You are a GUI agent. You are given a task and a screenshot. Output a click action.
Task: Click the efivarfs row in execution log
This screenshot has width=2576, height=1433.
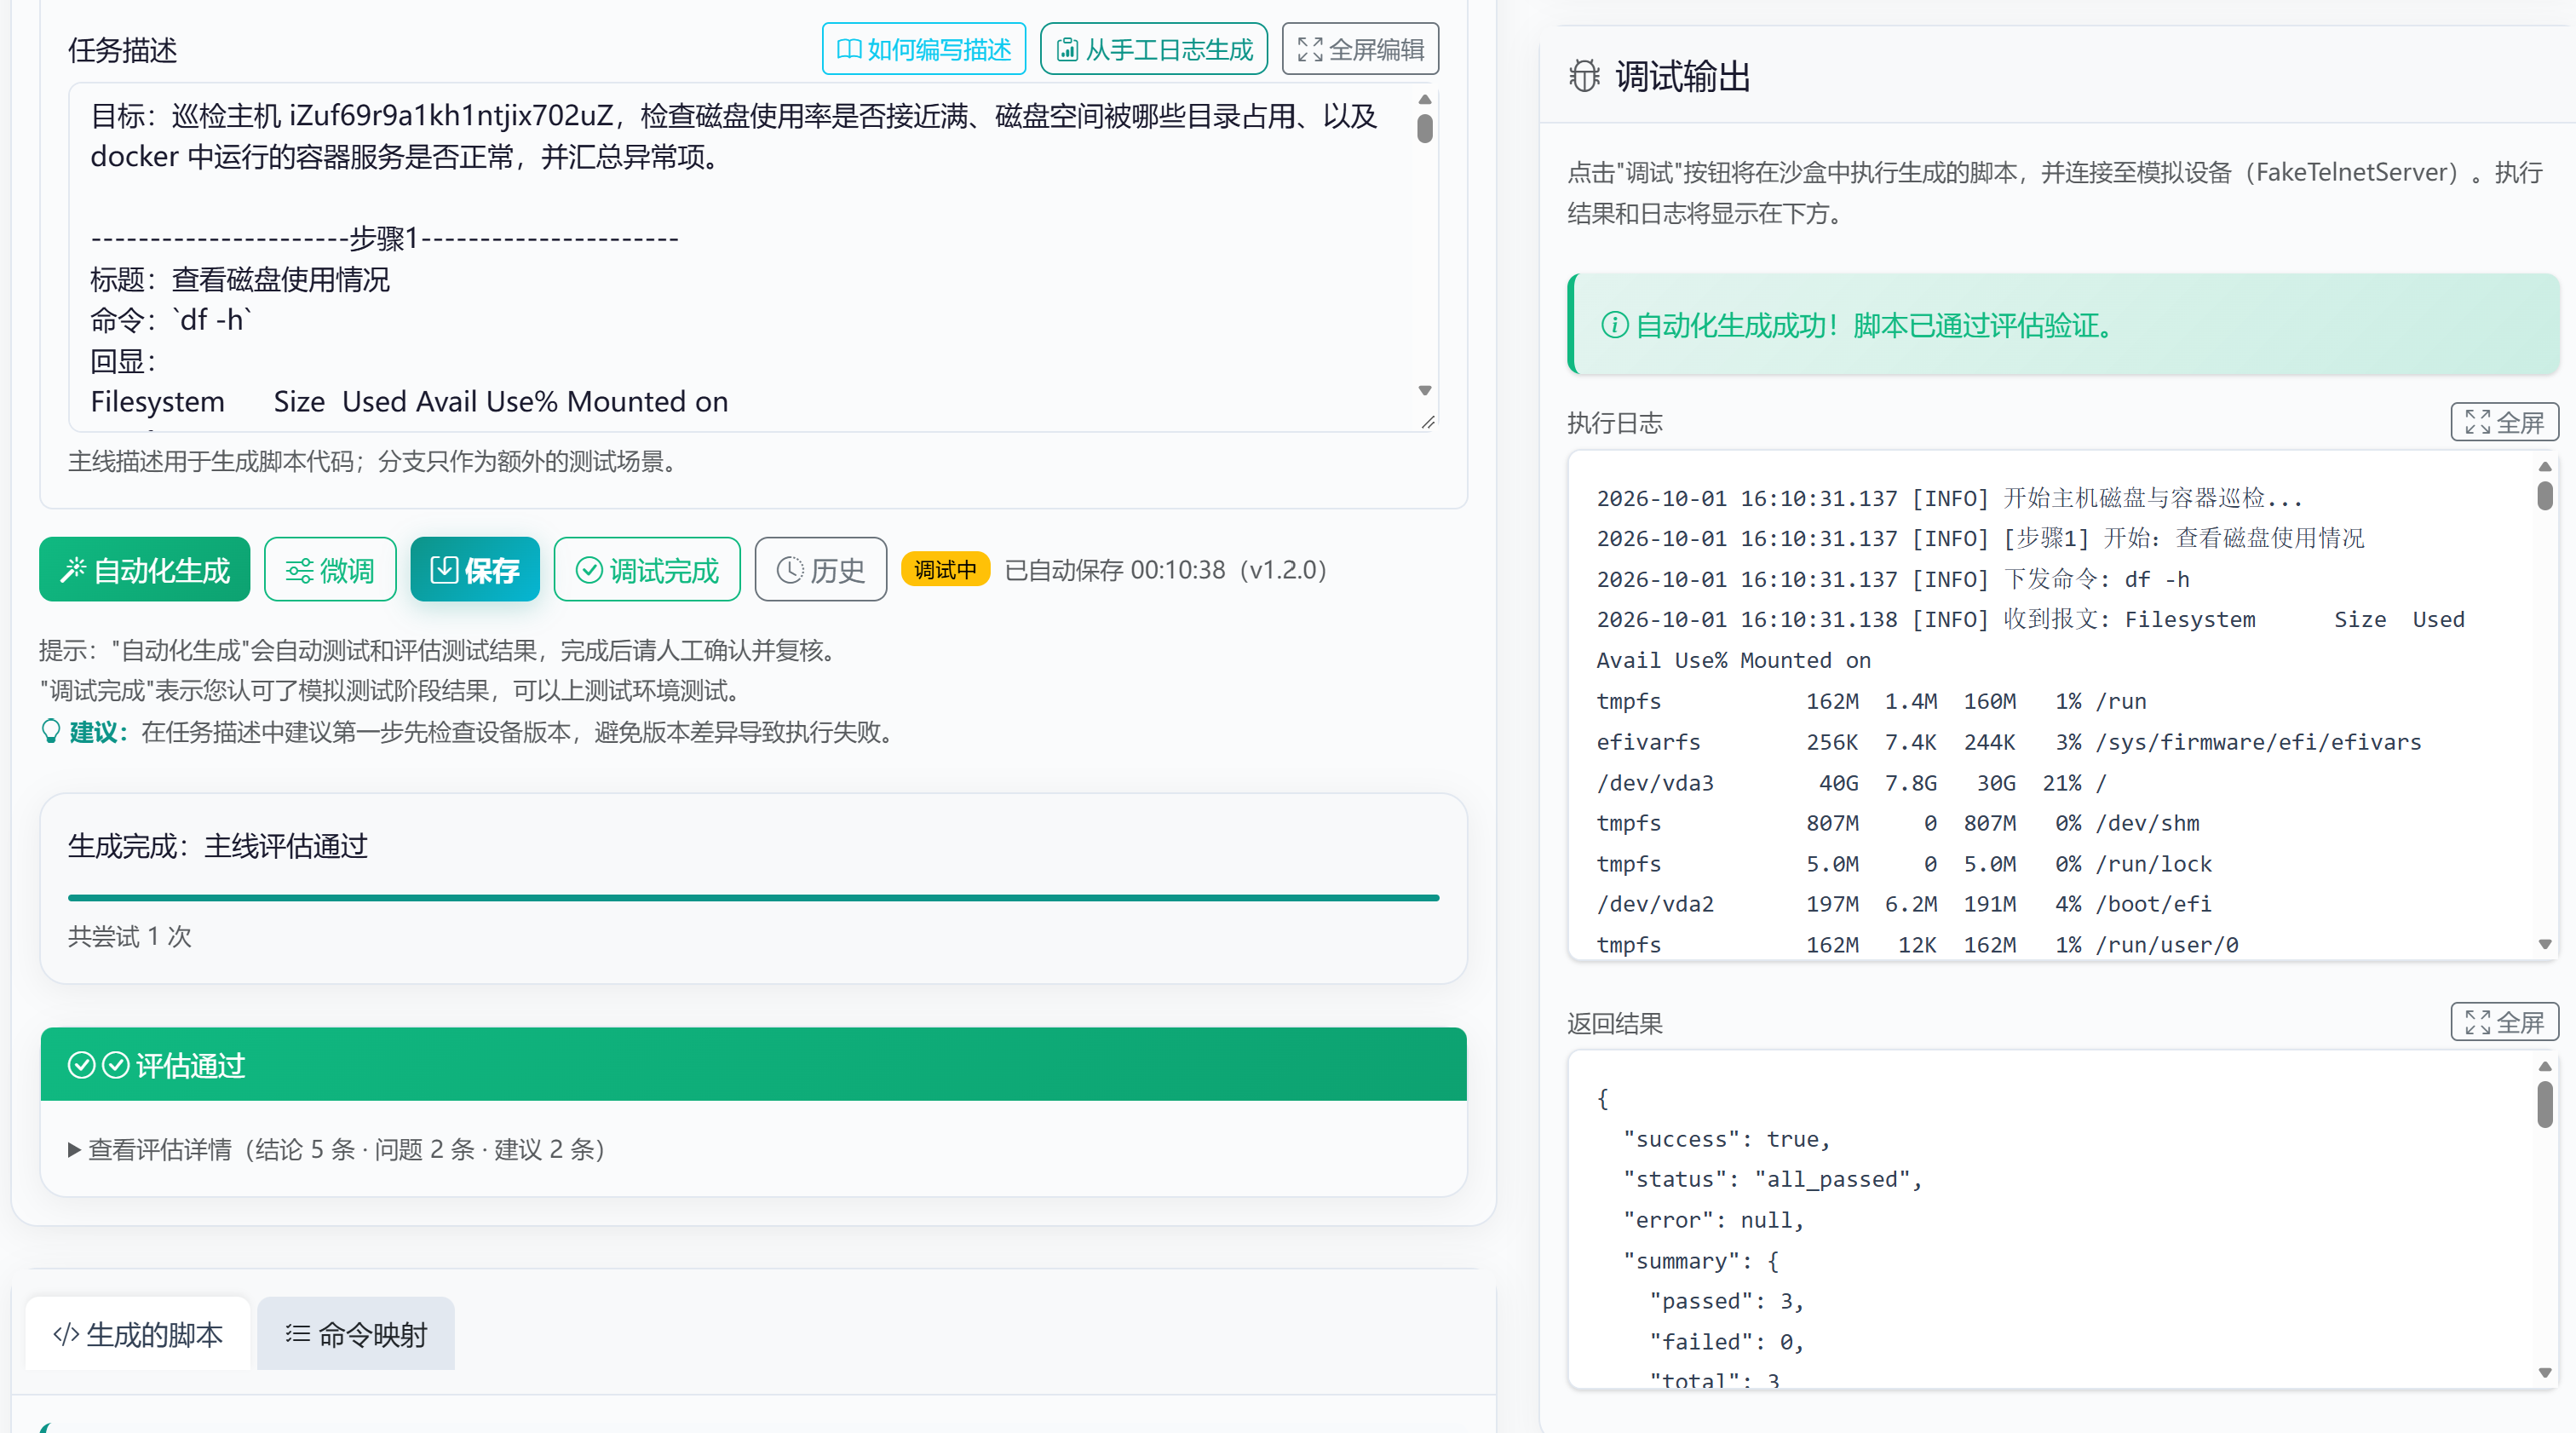point(2008,742)
